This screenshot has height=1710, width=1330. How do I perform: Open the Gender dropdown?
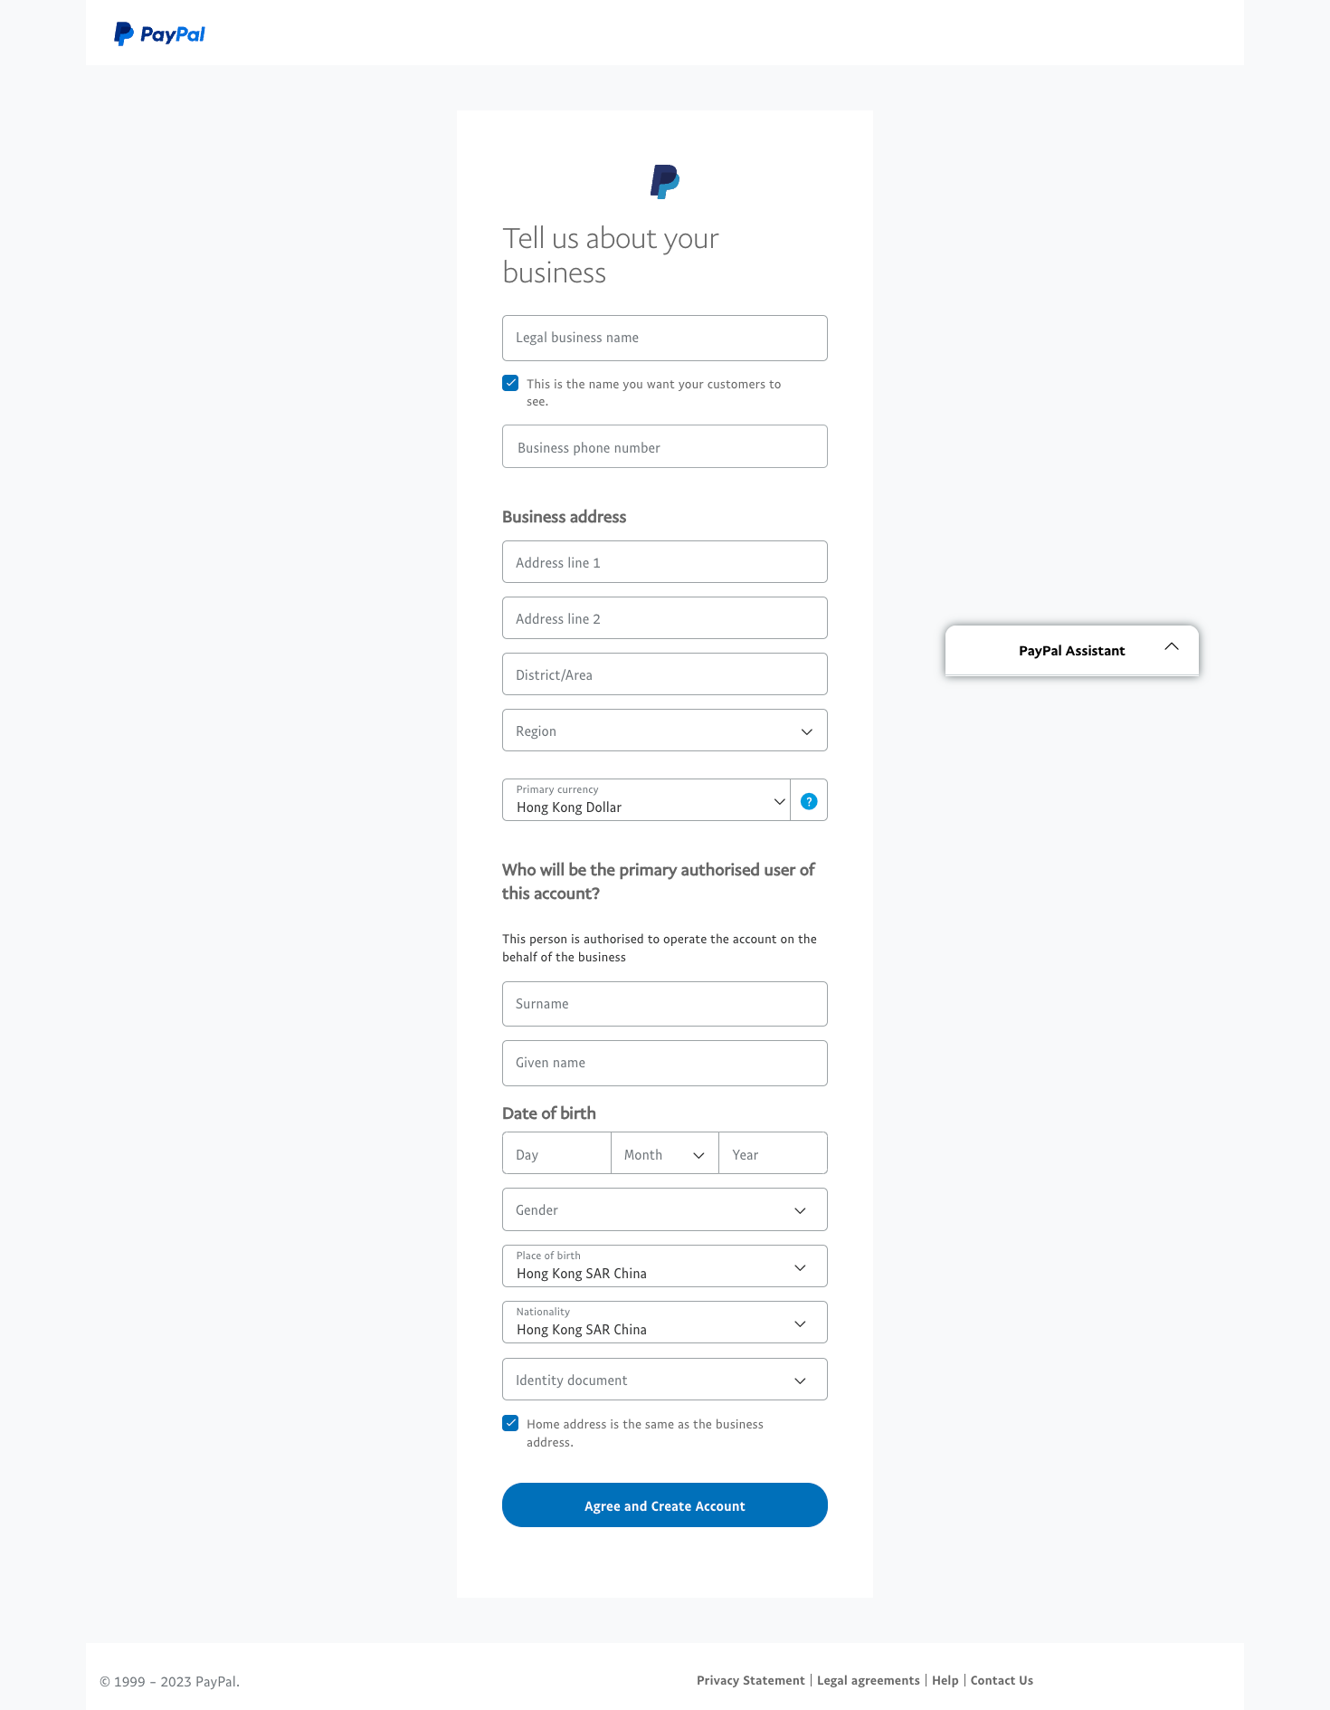(665, 1210)
